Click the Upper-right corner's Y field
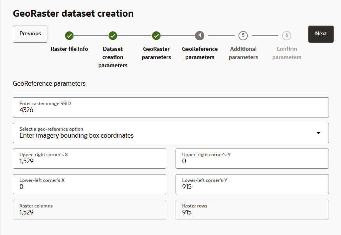341x235 pixels. pyautogui.click(x=252, y=158)
